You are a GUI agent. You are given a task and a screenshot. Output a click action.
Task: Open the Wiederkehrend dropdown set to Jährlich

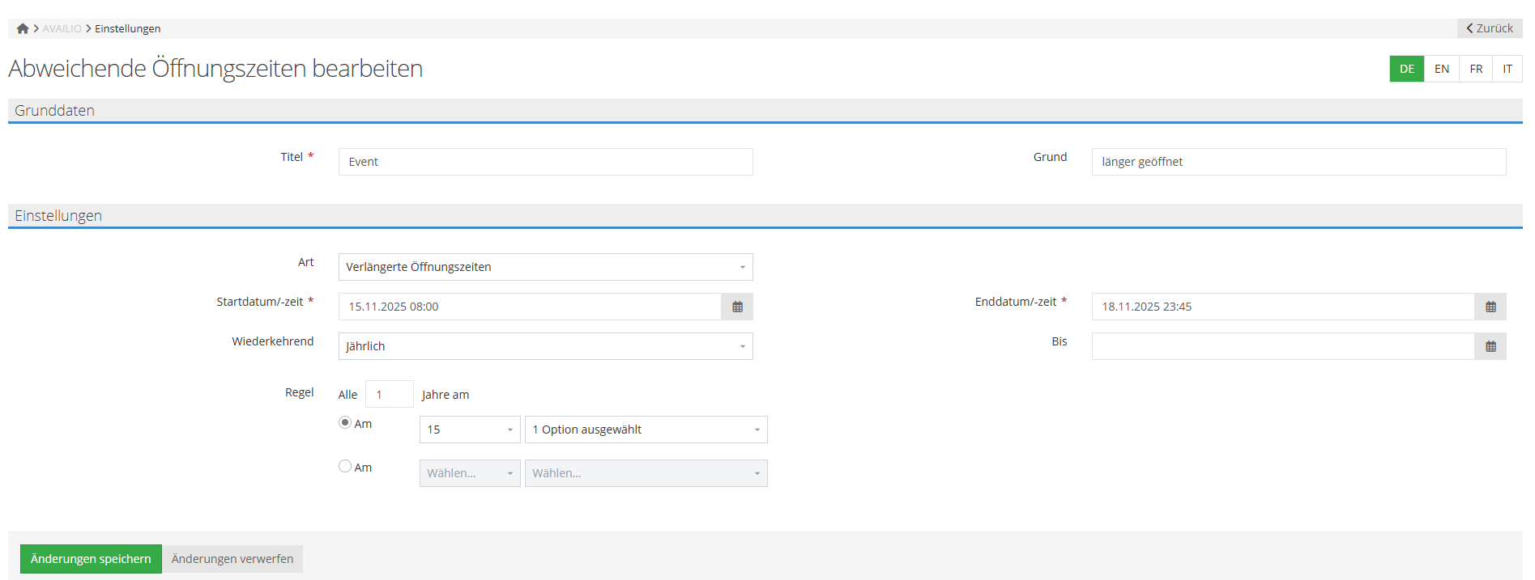click(x=545, y=346)
